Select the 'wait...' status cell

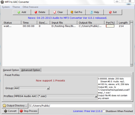[7, 26]
